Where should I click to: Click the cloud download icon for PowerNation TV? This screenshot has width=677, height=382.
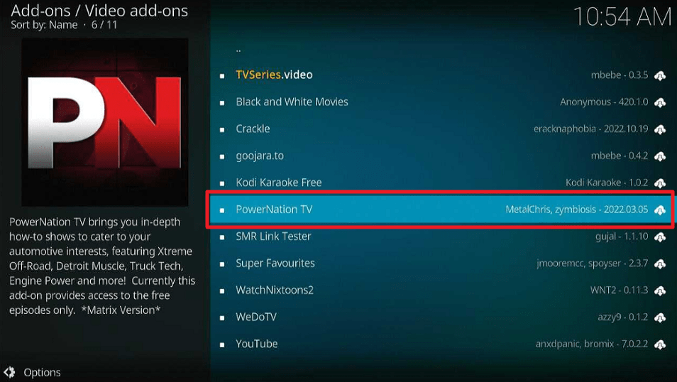(x=660, y=210)
